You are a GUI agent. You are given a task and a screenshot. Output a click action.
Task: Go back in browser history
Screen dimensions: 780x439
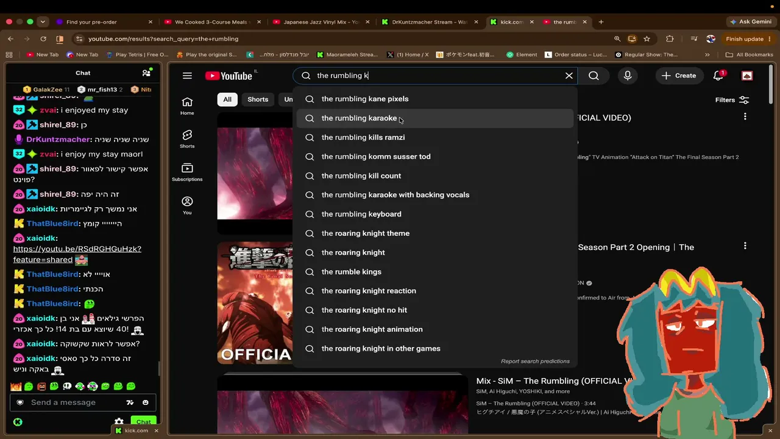pos(10,39)
